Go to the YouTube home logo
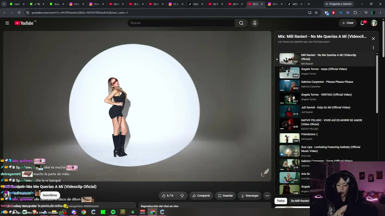This screenshot has height=216, width=385. pyautogui.click(x=24, y=23)
